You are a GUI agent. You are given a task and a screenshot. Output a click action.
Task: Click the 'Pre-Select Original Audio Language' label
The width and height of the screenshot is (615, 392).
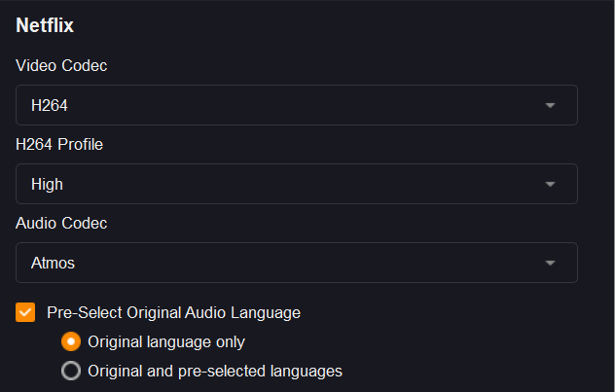tap(173, 313)
